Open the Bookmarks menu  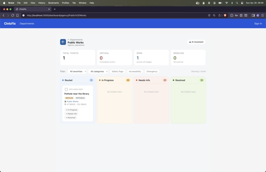53,3
